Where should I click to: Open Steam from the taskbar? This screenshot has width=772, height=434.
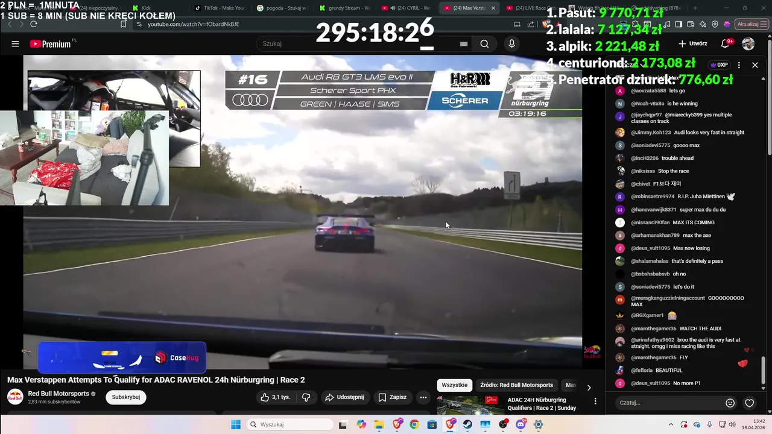coord(467,424)
